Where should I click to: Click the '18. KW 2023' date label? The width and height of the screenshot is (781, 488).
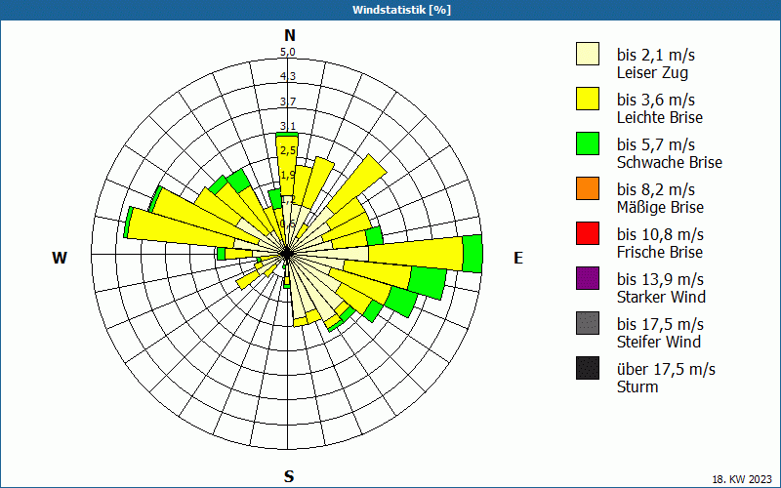[x=742, y=479]
